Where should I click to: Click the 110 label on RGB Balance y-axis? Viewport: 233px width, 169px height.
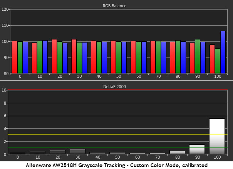click(x=5, y=25)
